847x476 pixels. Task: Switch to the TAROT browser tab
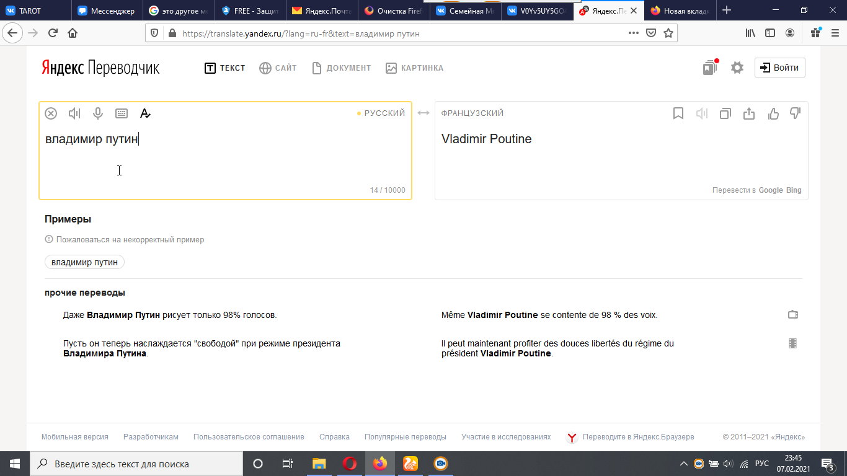[35, 11]
